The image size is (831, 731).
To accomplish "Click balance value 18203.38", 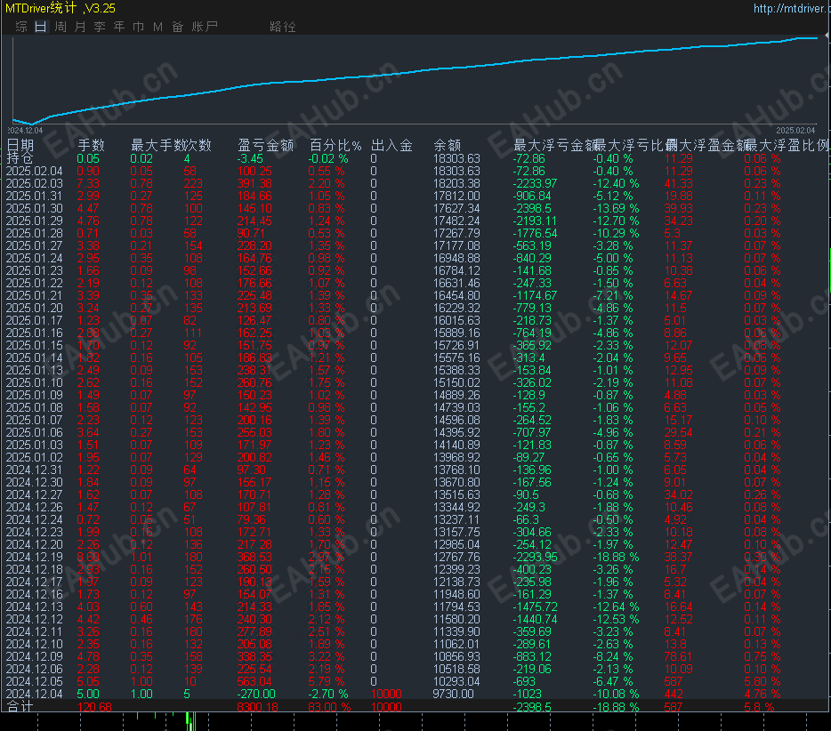I will (456, 183).
